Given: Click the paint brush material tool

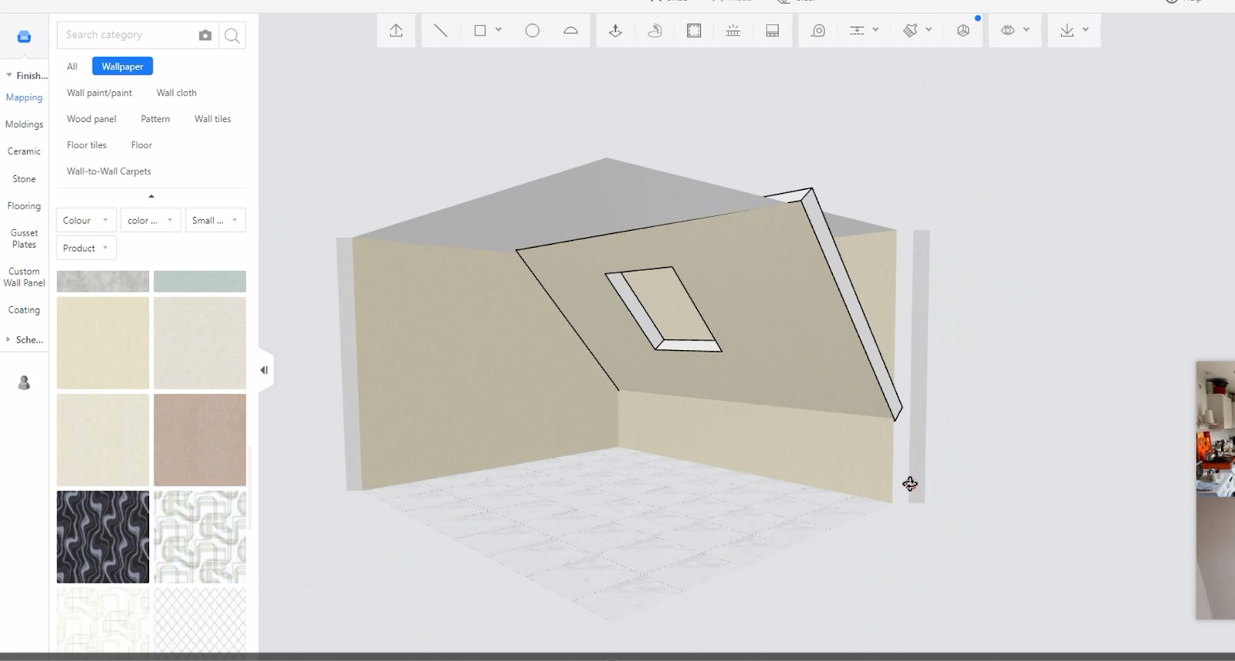Looking at the screenshot, I should coord(911,31).
